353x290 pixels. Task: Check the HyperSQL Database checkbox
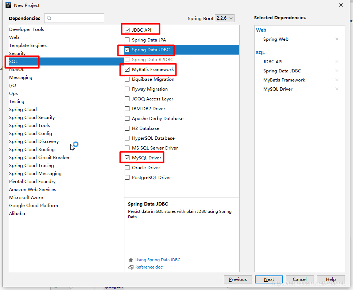pyautogui.click(x=127, y=138)
